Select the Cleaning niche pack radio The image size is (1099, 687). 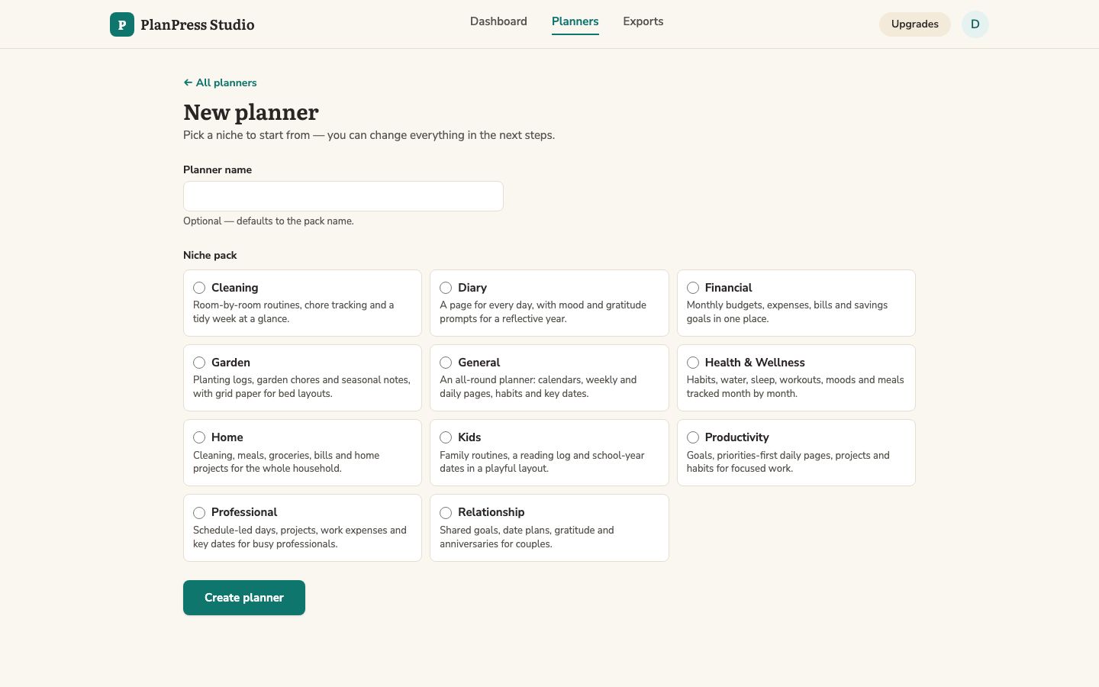click(199, 288)
